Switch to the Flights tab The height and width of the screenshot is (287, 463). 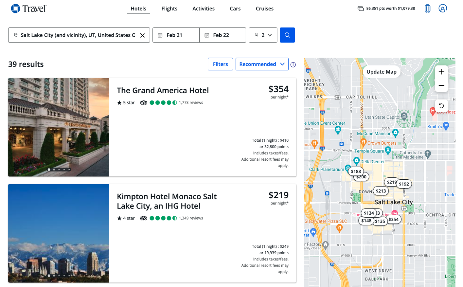(169, 9)
